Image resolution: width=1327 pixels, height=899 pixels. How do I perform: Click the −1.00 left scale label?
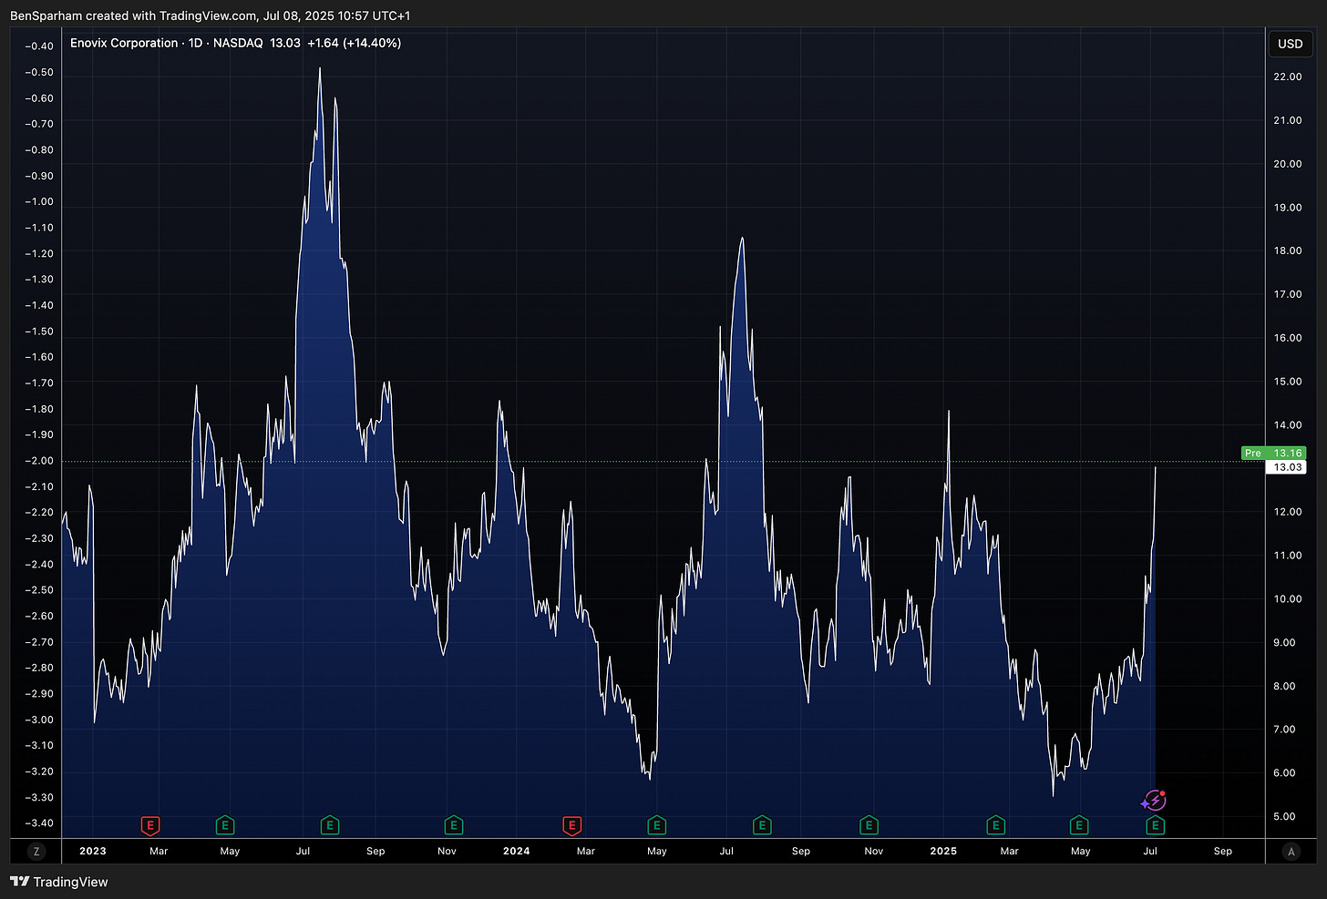[39, 202]
